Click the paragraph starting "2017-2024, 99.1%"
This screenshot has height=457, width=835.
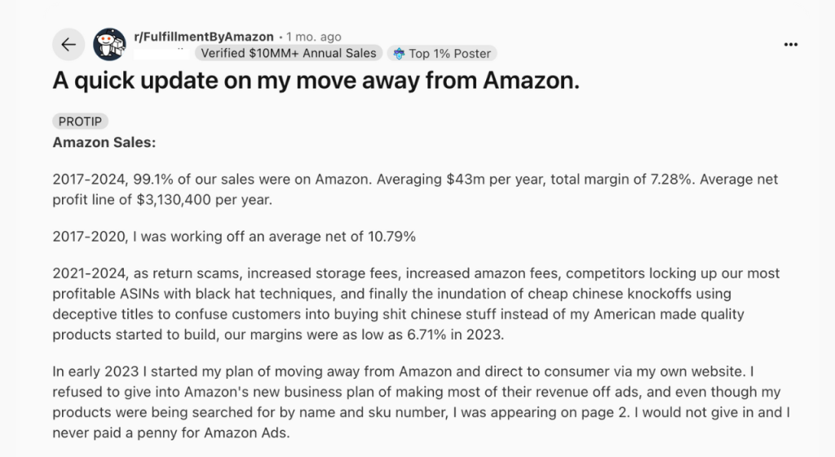[415, 189]
